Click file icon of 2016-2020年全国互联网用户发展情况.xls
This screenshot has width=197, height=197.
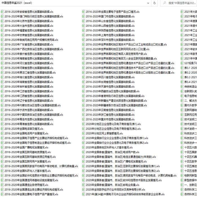click(2, 162)
